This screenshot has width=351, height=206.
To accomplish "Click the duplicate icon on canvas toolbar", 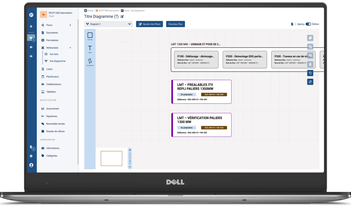I will [310, 38].
